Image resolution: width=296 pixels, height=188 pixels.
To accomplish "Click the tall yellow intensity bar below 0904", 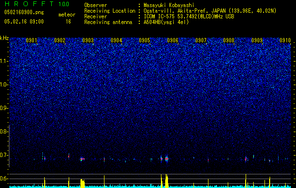I will 104,181.
